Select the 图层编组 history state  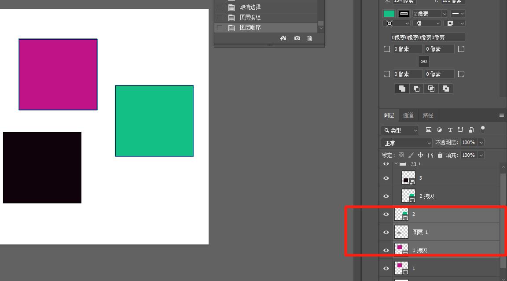250,17
